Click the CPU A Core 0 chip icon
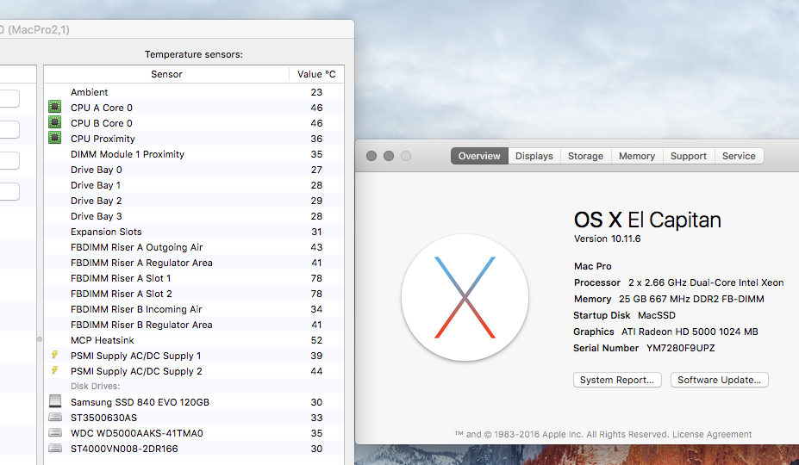The width and height of the screenshot is (799, 465). click(x=54, y=107)
